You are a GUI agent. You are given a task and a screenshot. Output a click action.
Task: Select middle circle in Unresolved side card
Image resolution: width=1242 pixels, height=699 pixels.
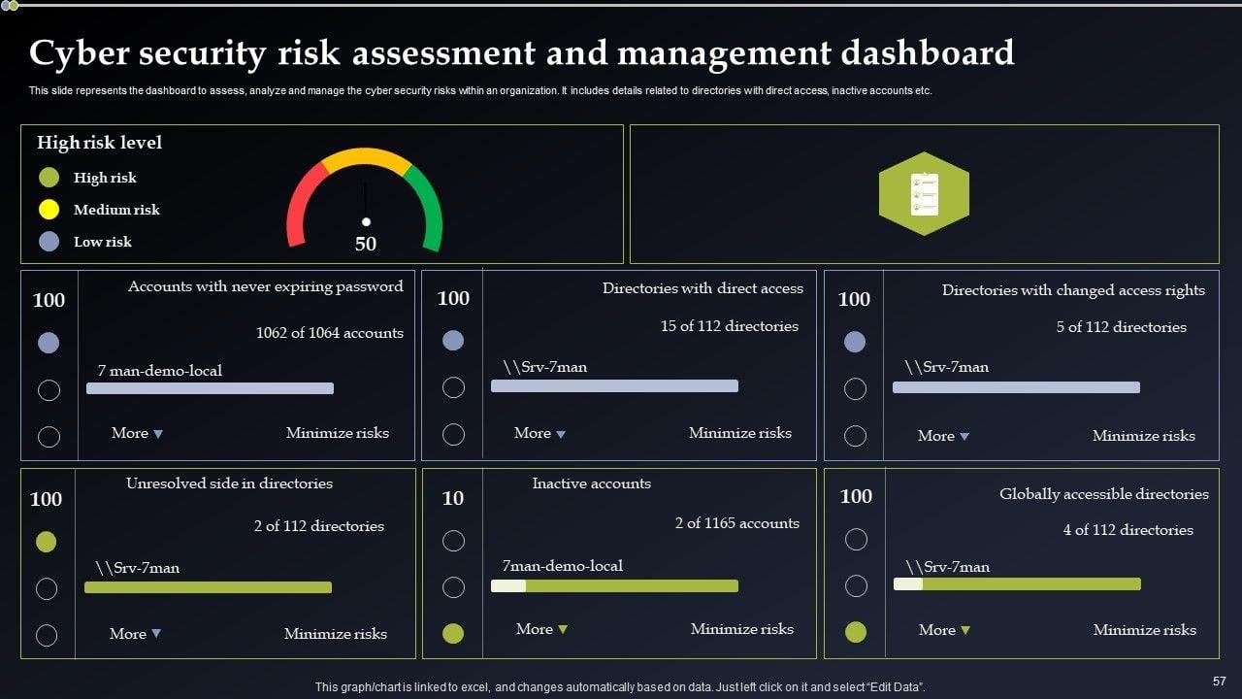[46, 588]
